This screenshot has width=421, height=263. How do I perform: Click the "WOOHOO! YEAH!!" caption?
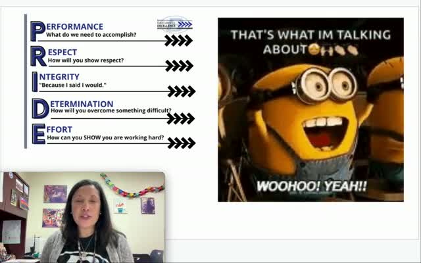(x=311, y=185)
